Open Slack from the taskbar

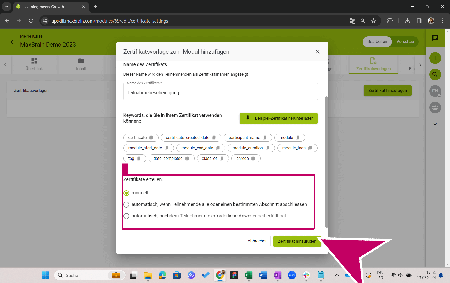pyautogui.click(x=306, y=275)
